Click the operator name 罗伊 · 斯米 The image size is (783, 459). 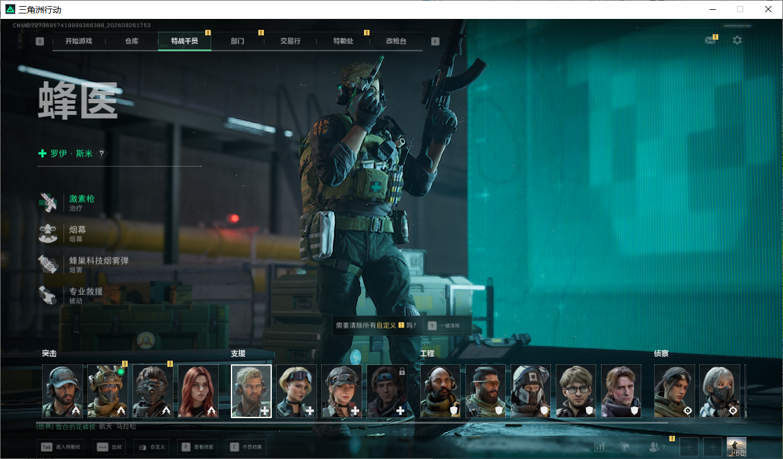[71, 154]
